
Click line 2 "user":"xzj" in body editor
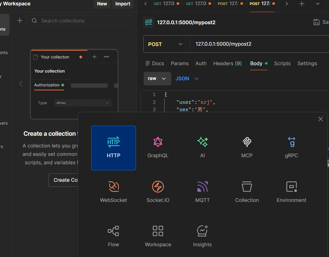coord(195,102)
